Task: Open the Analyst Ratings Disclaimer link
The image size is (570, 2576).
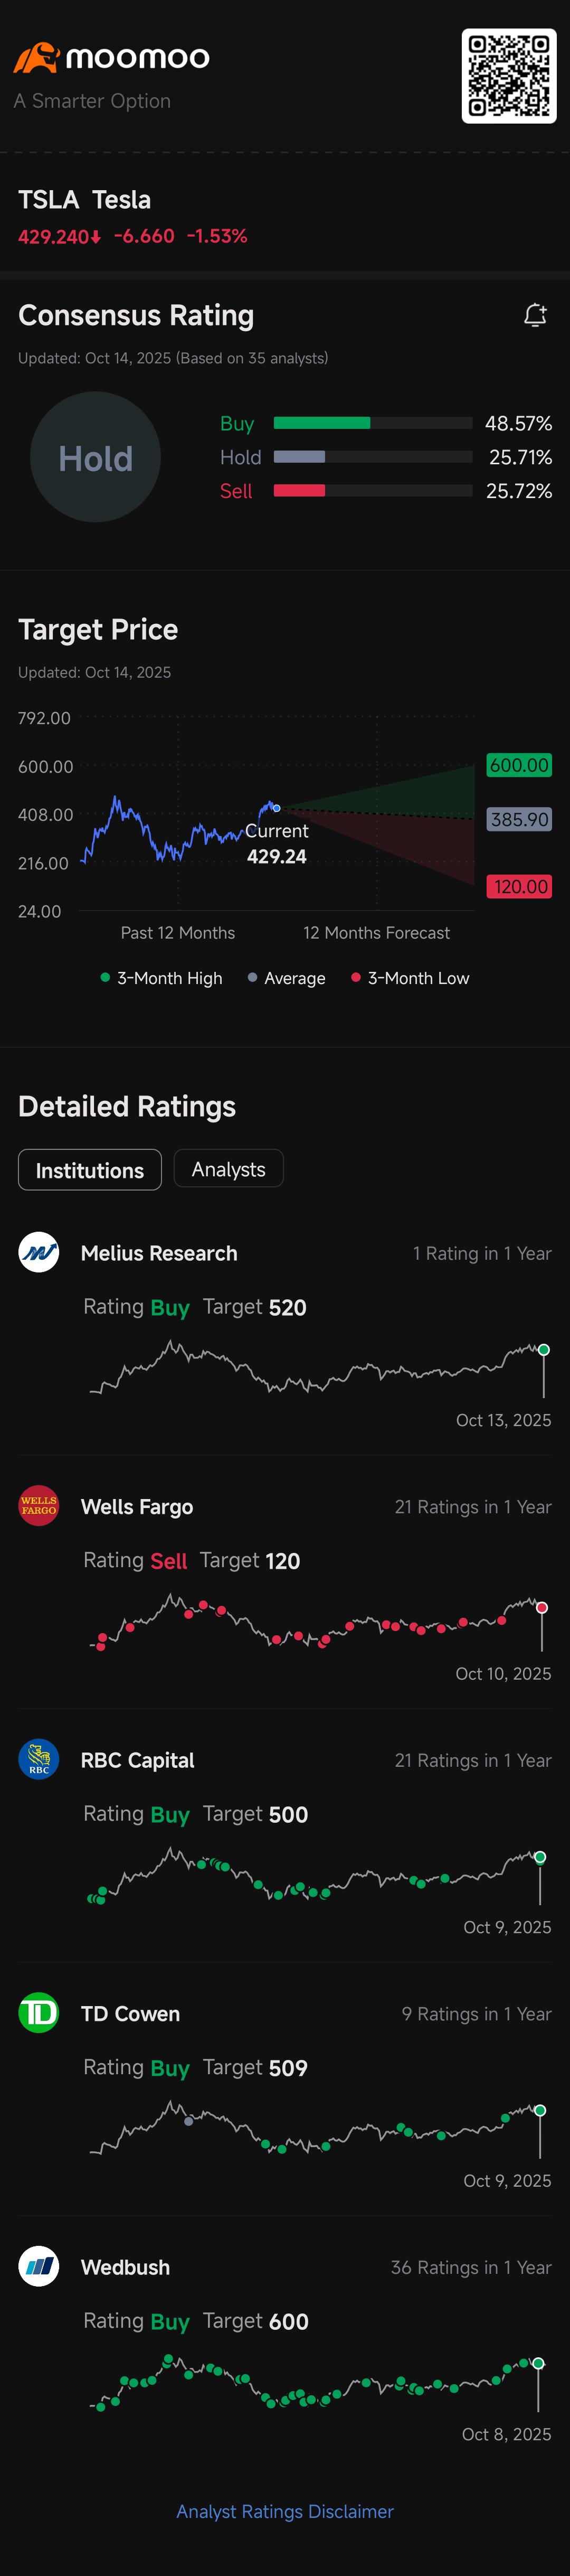Action: point(285,2511)
